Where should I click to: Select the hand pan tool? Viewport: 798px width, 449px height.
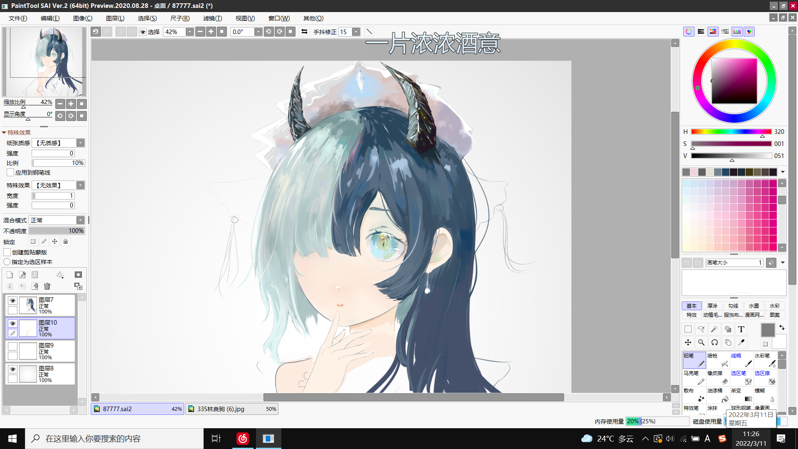pos(728,343)
